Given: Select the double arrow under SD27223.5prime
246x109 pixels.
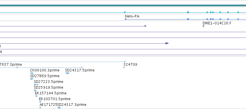Looking at the screenshot, I should [x=36, y=85].
